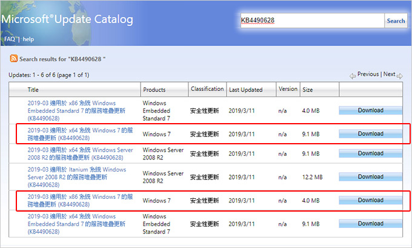Open Itanium Windows Server 2008 R2 title link
The width and height of the screenshot is (412, 248).
(x=77, y=177)
